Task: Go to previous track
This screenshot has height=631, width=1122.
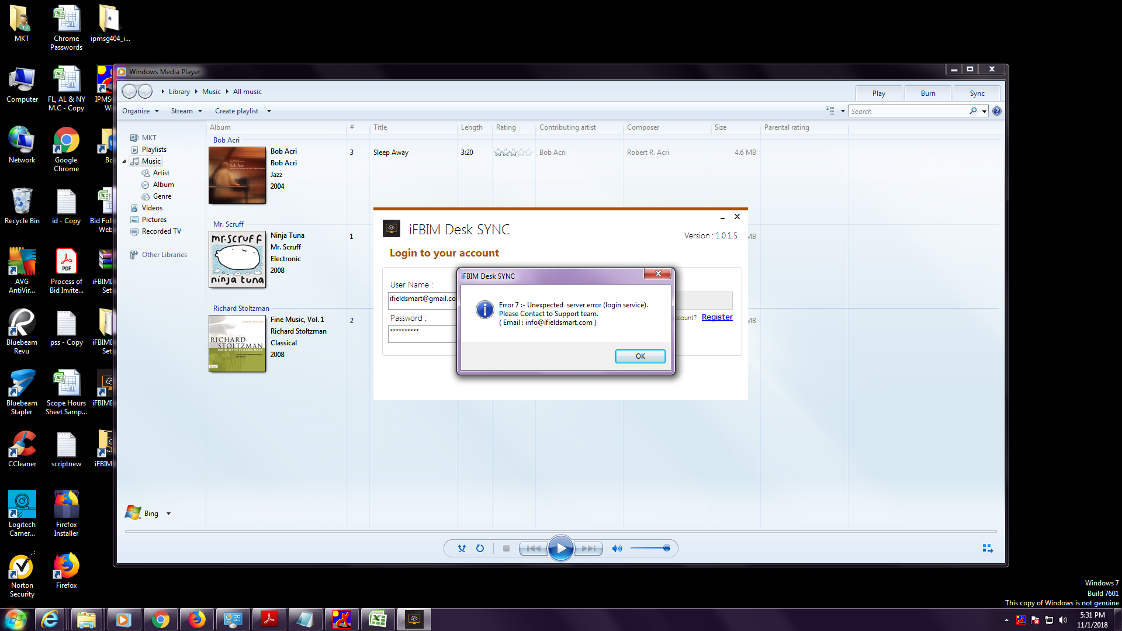Action: pos(533,549)
